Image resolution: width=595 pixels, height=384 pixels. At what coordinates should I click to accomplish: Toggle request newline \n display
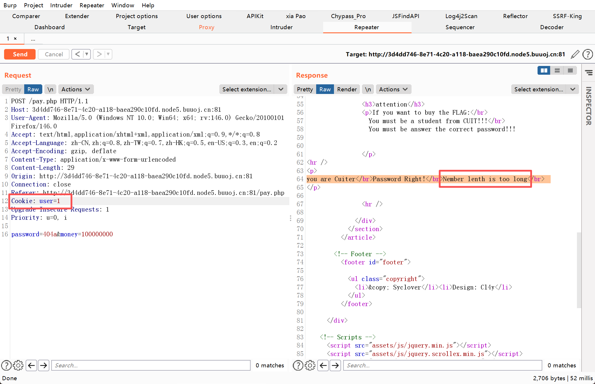(50, 89)
